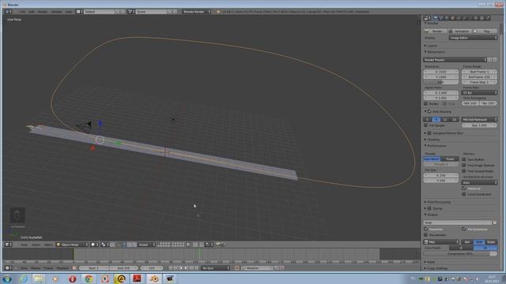The width and height of the screenshot is (506, 284).
Task: Click the timeline current frame field
Action: pyautogui.click(x=152, y=268)
